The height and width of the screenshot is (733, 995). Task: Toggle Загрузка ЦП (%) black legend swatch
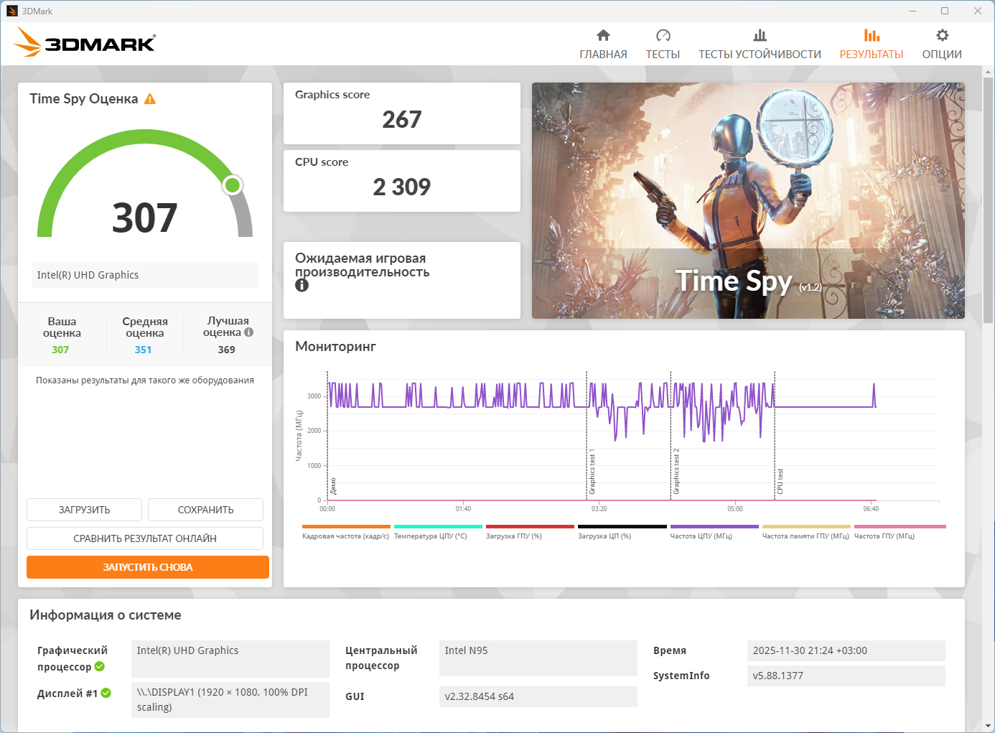point(622,526)
